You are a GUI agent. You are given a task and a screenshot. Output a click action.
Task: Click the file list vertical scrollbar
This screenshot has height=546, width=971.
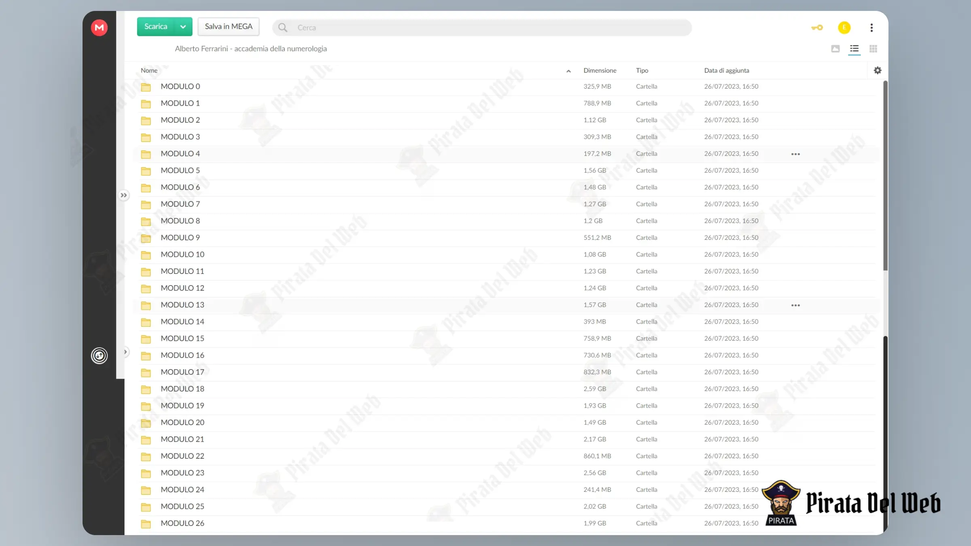click(885, 176)
